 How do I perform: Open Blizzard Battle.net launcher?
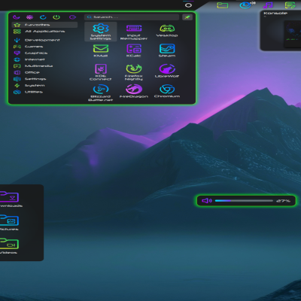101,93
